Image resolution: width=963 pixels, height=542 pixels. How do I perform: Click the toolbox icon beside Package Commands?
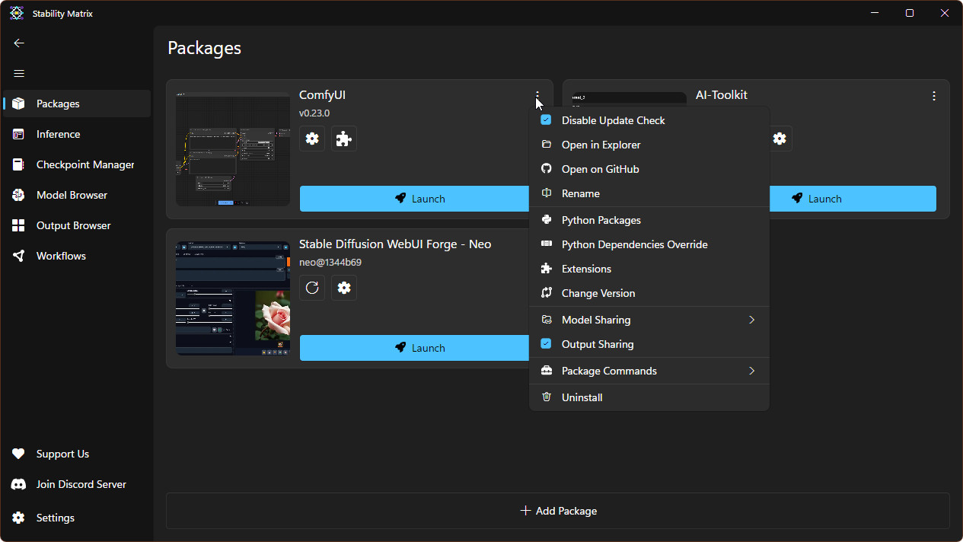point(546,371)
